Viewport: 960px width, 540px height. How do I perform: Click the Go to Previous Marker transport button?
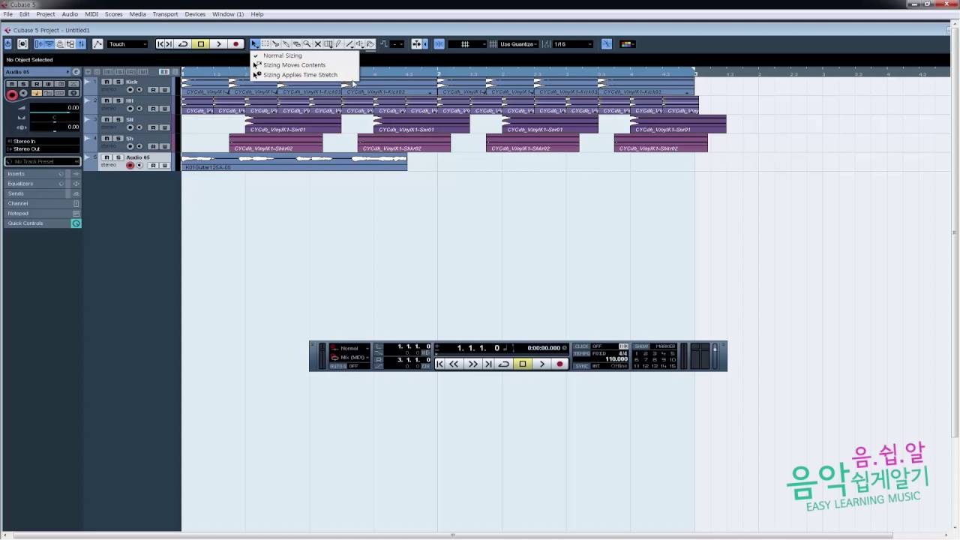[439, 364]
